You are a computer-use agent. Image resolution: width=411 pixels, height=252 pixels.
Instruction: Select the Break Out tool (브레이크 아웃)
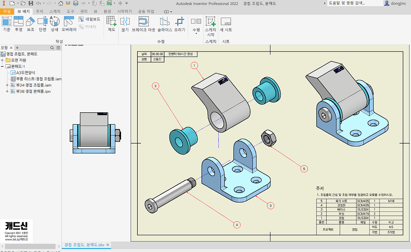[144, 24]
